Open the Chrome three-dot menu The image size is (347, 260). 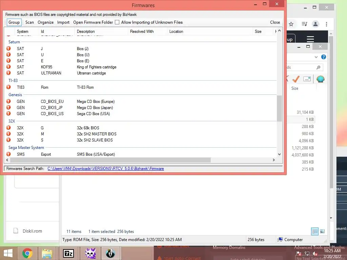(x=326, y=24)
